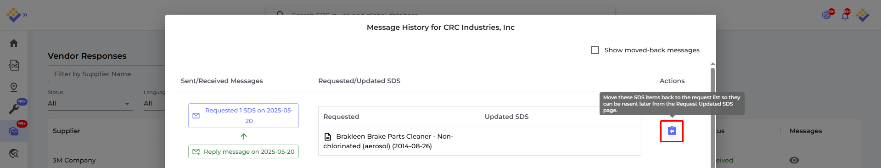Expand the Status dropdown
The width and height of the screenshot is (881, 168).
pos(90,104)
